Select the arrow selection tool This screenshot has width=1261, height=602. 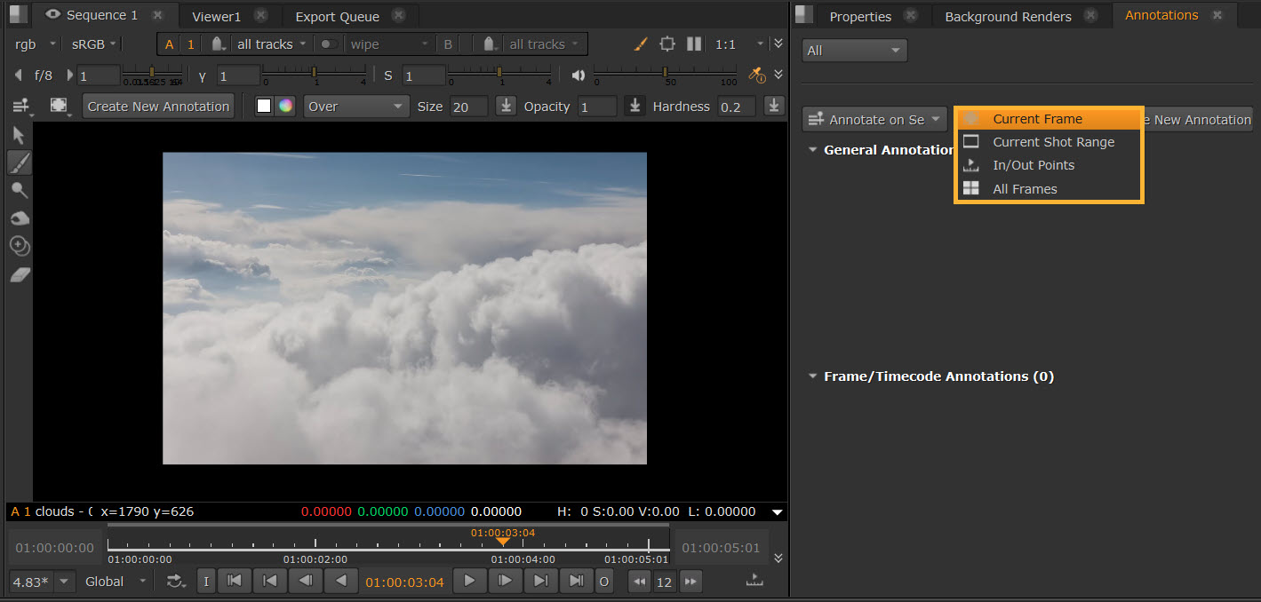[19, 135]
